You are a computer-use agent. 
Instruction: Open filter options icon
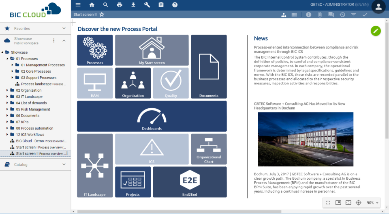[x=353, y=15]
